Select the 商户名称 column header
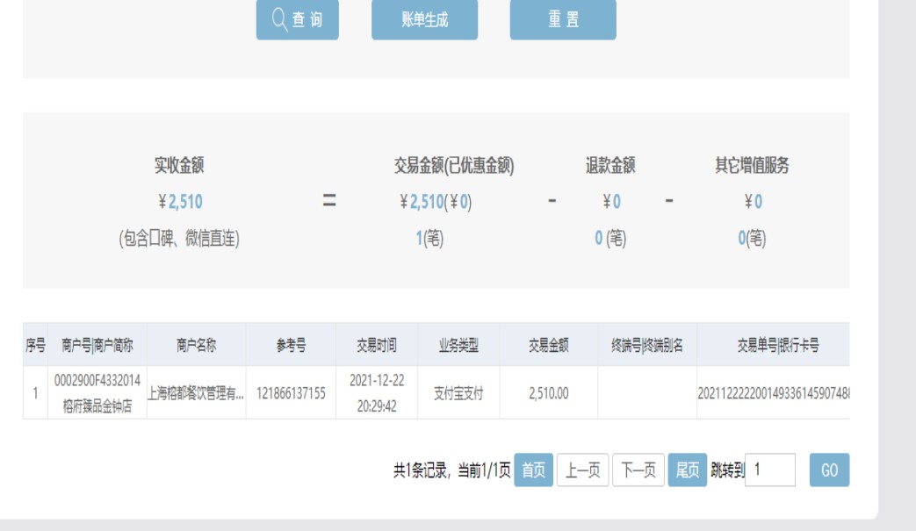This screenshot has width=916, height=531. click(196, 346)
